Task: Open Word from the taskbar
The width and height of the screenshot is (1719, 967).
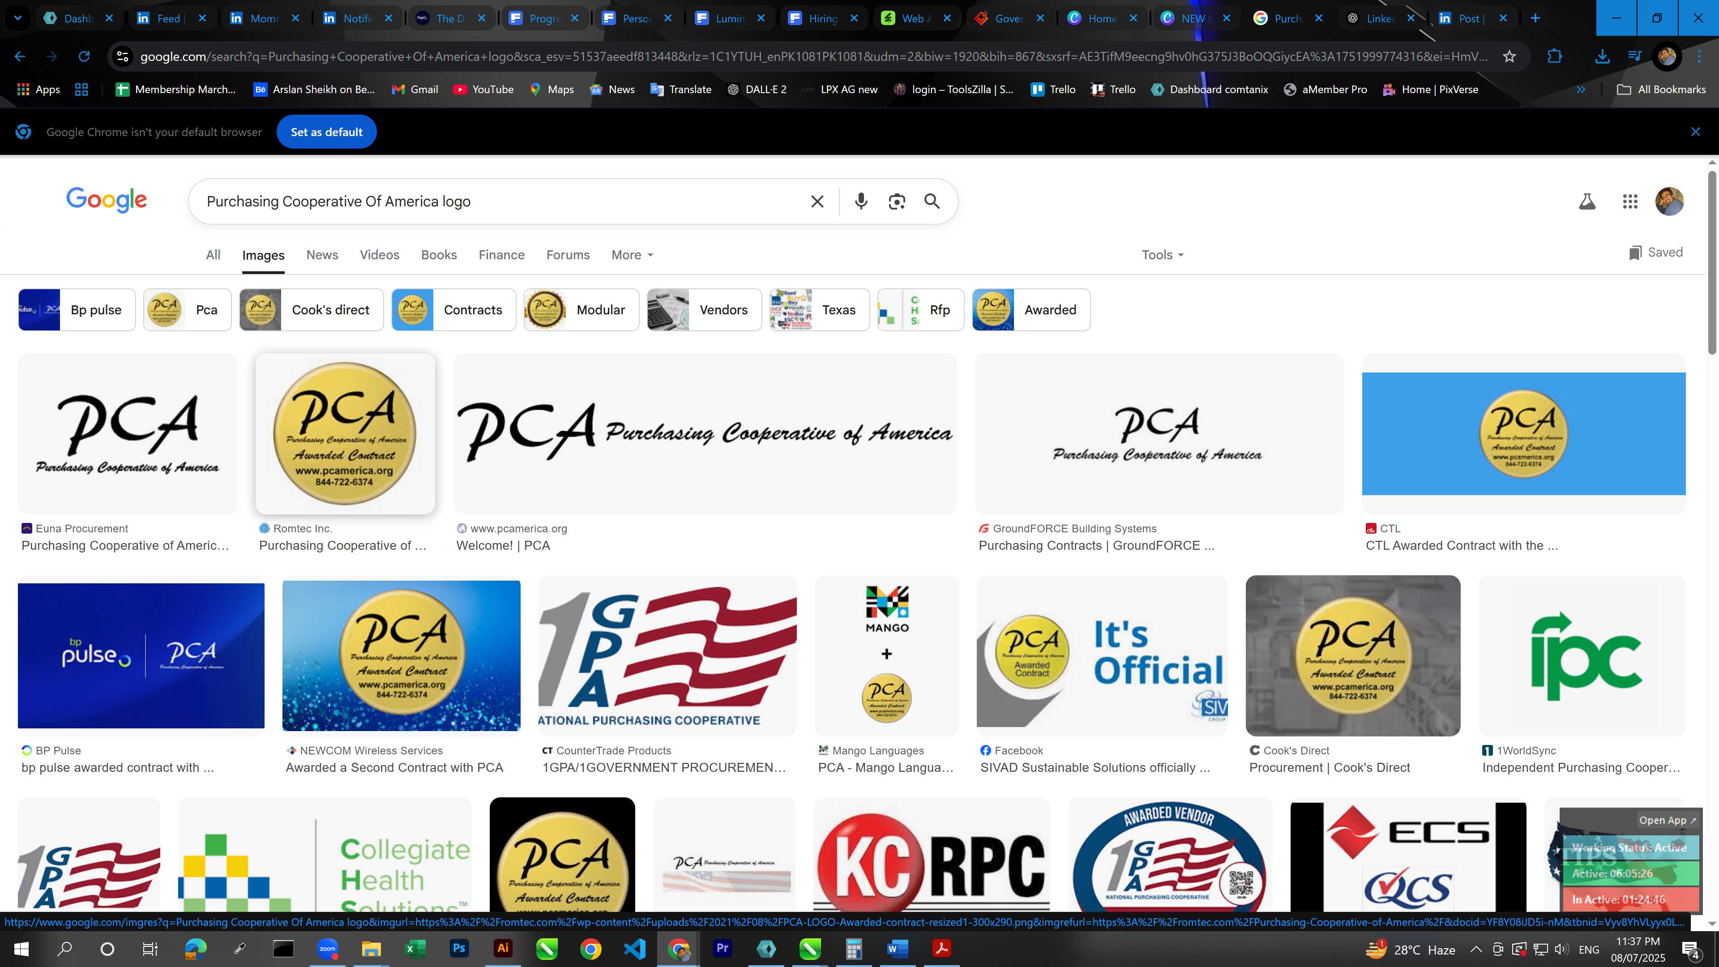Action: click(x=898, y=948)
